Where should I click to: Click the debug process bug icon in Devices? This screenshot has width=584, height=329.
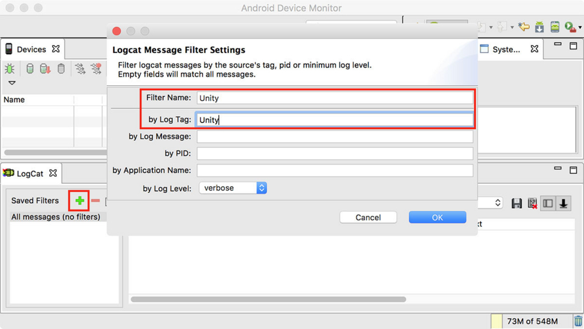click(x=10, y=68)
